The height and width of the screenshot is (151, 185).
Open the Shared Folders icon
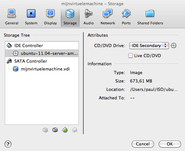[x=150, y=14]
